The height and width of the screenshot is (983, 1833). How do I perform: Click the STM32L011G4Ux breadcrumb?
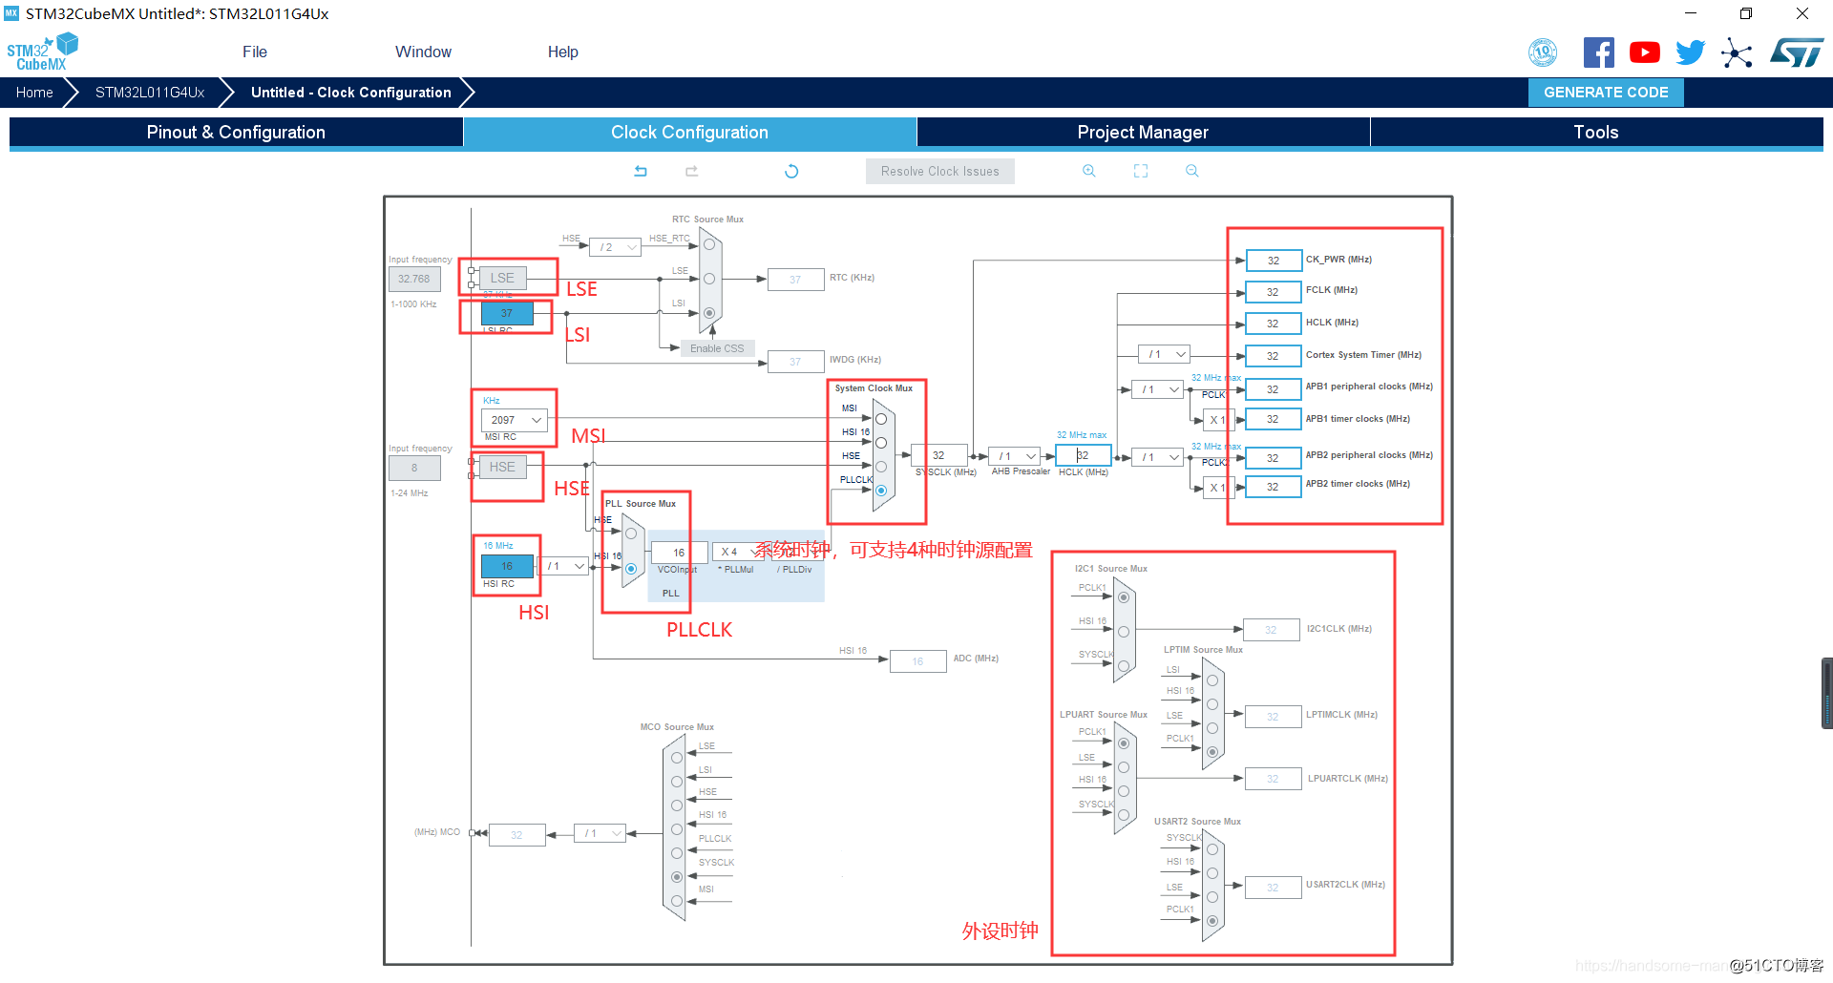(x=150, y=93)
